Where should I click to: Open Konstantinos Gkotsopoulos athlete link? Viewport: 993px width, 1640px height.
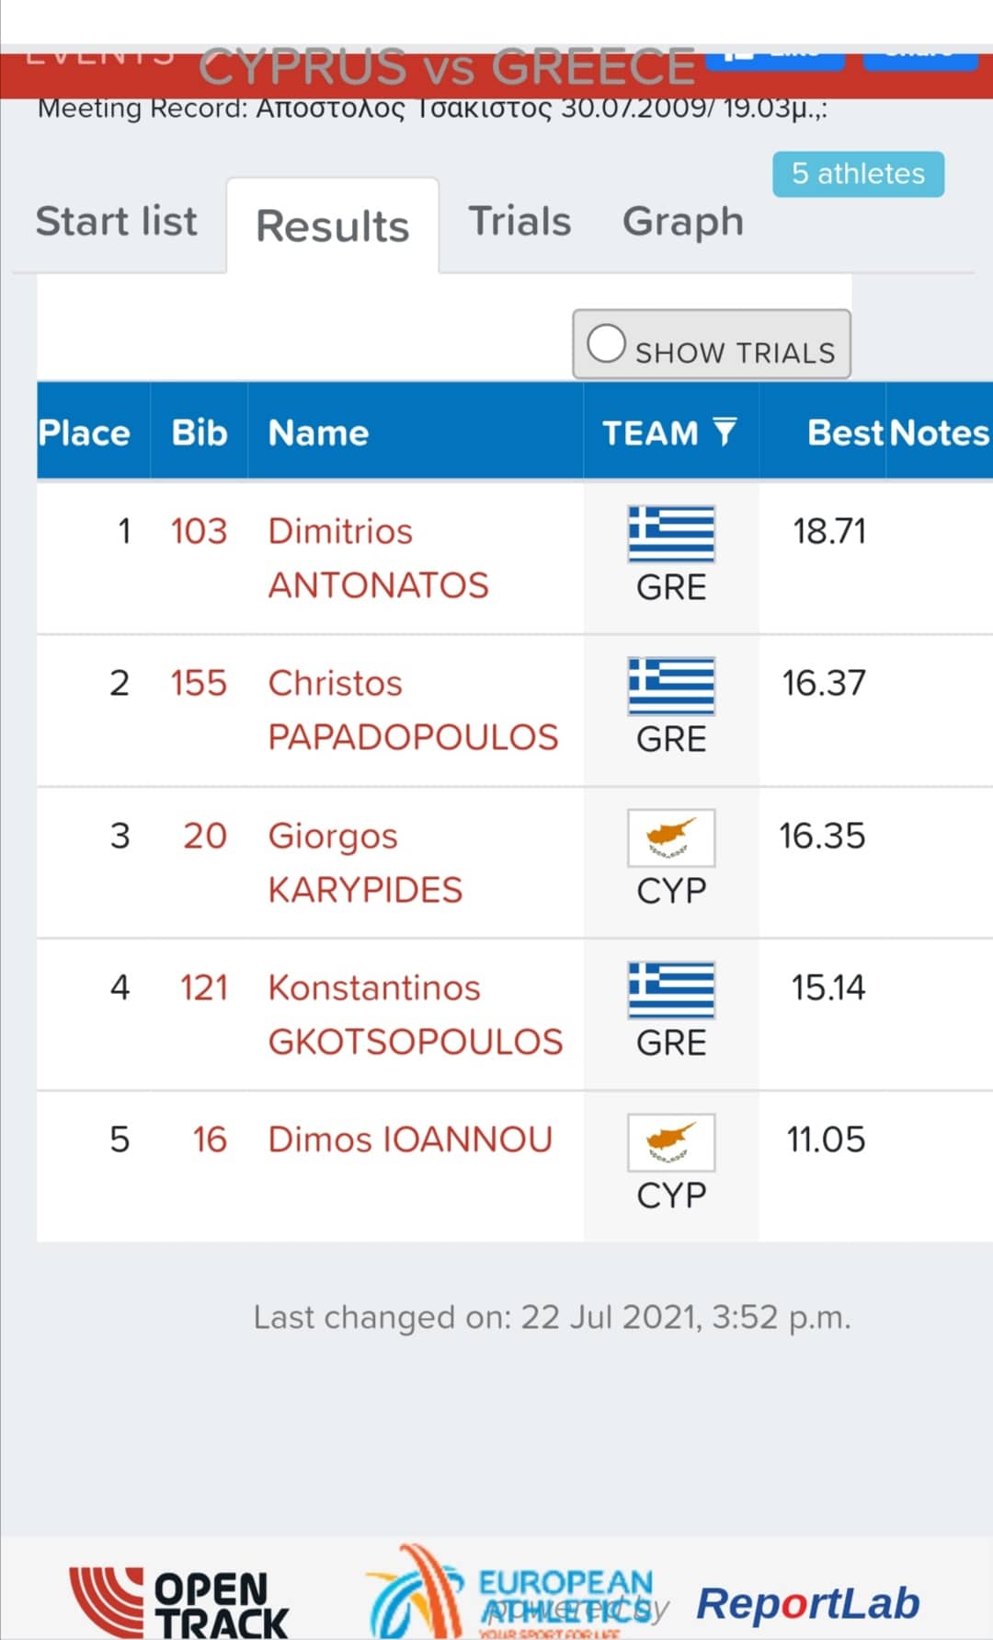pyautogui.click(x=415, y=1014)
